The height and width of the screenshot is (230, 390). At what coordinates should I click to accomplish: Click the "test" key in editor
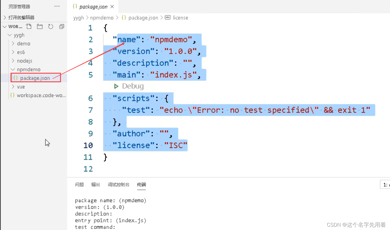click(136, 110)
